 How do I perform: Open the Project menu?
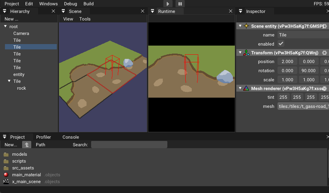point(12,4)
